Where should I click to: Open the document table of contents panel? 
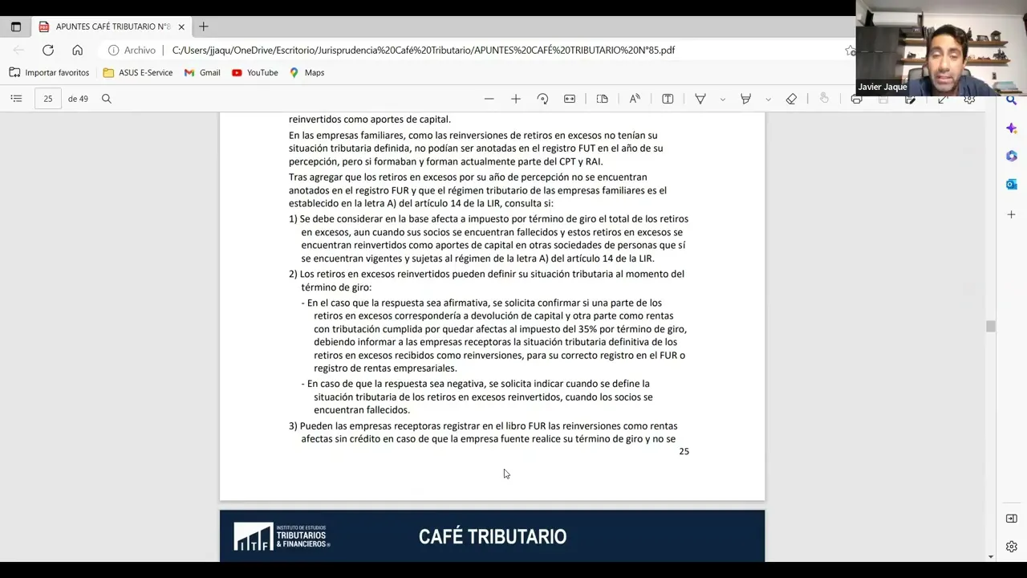tap(16, 98)
